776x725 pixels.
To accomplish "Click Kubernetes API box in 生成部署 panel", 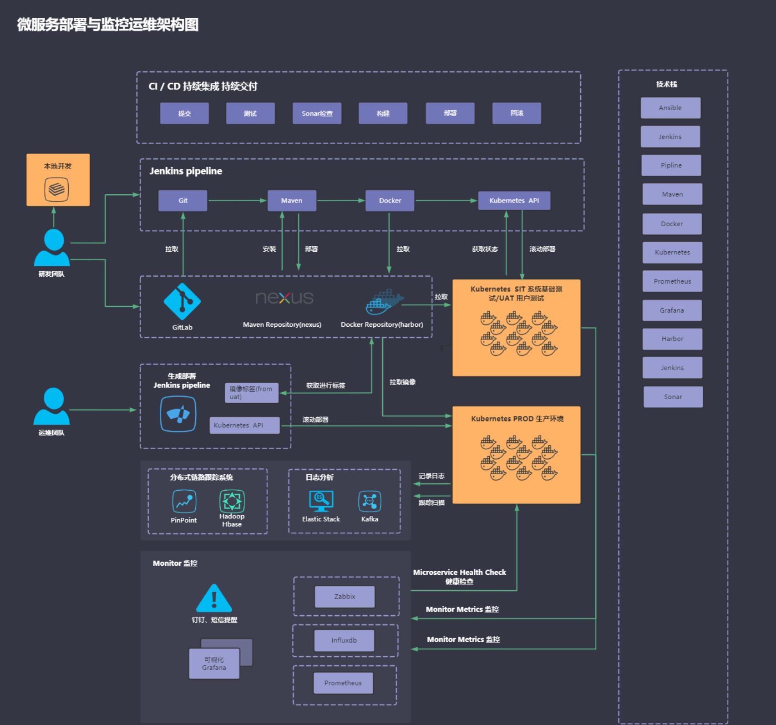I will 244,425.
